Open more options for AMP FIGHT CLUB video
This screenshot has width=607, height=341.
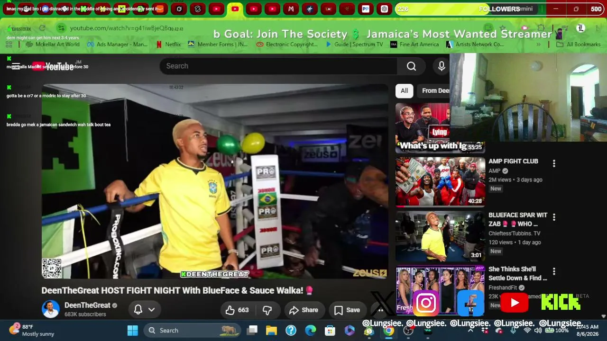[x=554, y=163]
